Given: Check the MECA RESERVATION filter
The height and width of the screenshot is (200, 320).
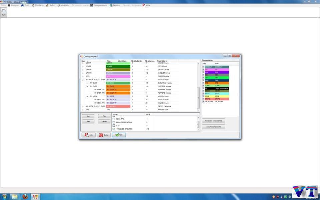Looking at the screenshot, I should click(114, 122).
